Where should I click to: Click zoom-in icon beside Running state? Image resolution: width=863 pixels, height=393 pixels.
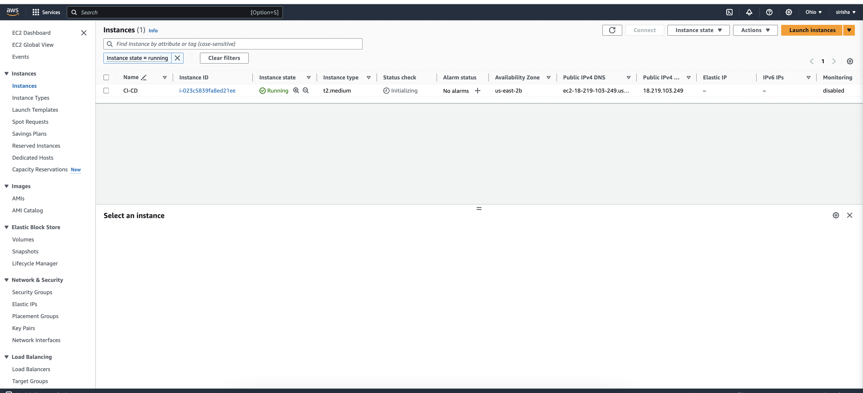click(296, 90)
